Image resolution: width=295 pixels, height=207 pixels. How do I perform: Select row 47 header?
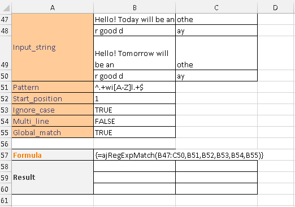6,19
